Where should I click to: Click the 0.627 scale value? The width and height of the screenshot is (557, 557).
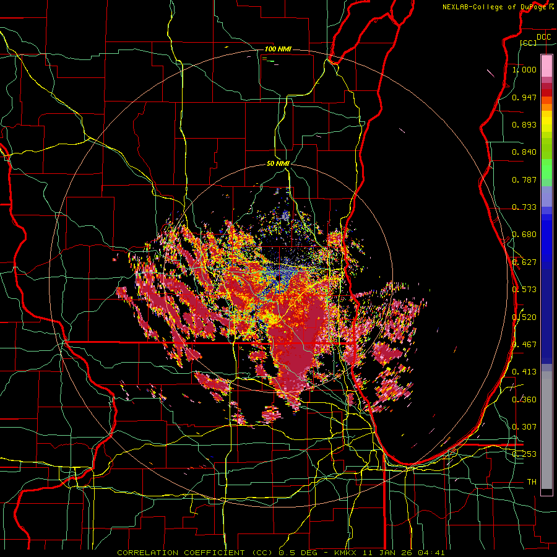[x=524, y=262]
